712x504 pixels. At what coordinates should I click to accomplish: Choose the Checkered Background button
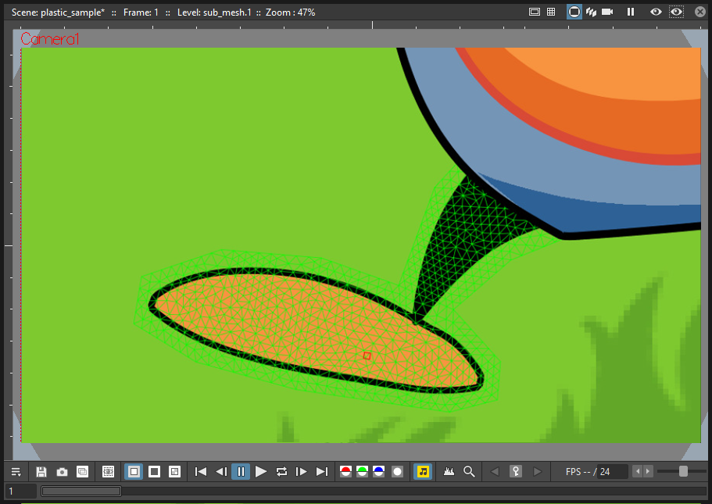pos(174,472)
